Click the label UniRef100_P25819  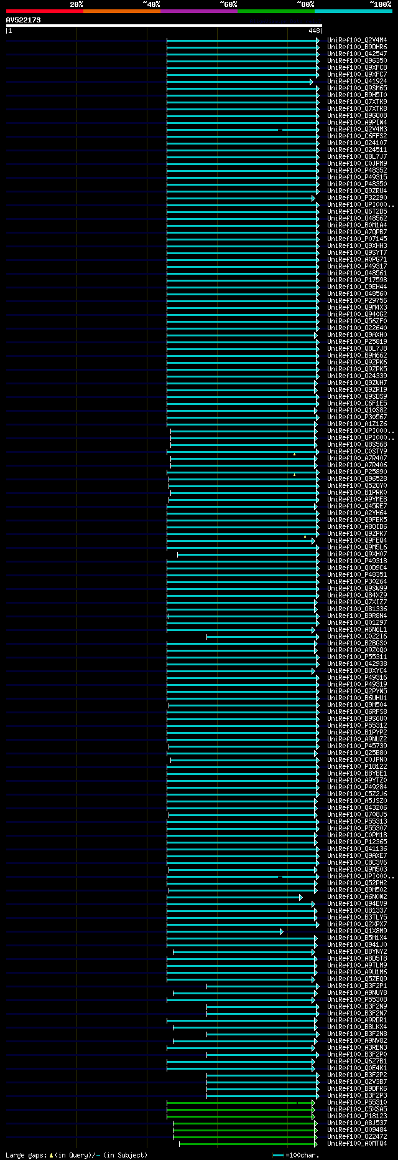pos(357,342)
